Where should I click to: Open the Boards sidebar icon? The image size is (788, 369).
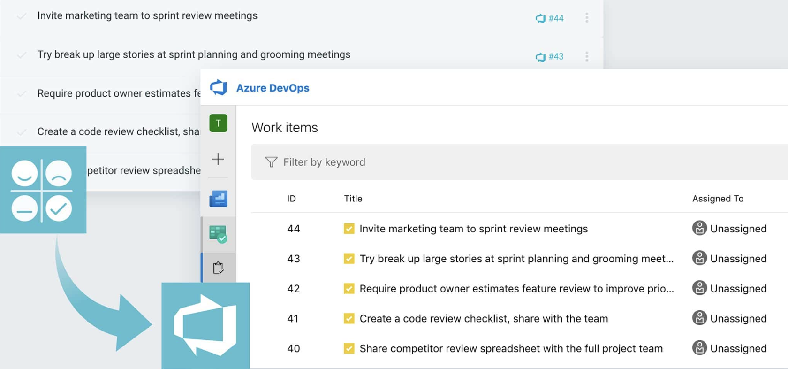(x=218, y=234)
